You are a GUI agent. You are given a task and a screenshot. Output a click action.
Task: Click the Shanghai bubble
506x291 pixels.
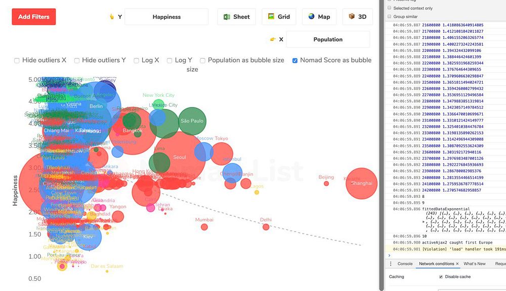[x=361, y=183]
